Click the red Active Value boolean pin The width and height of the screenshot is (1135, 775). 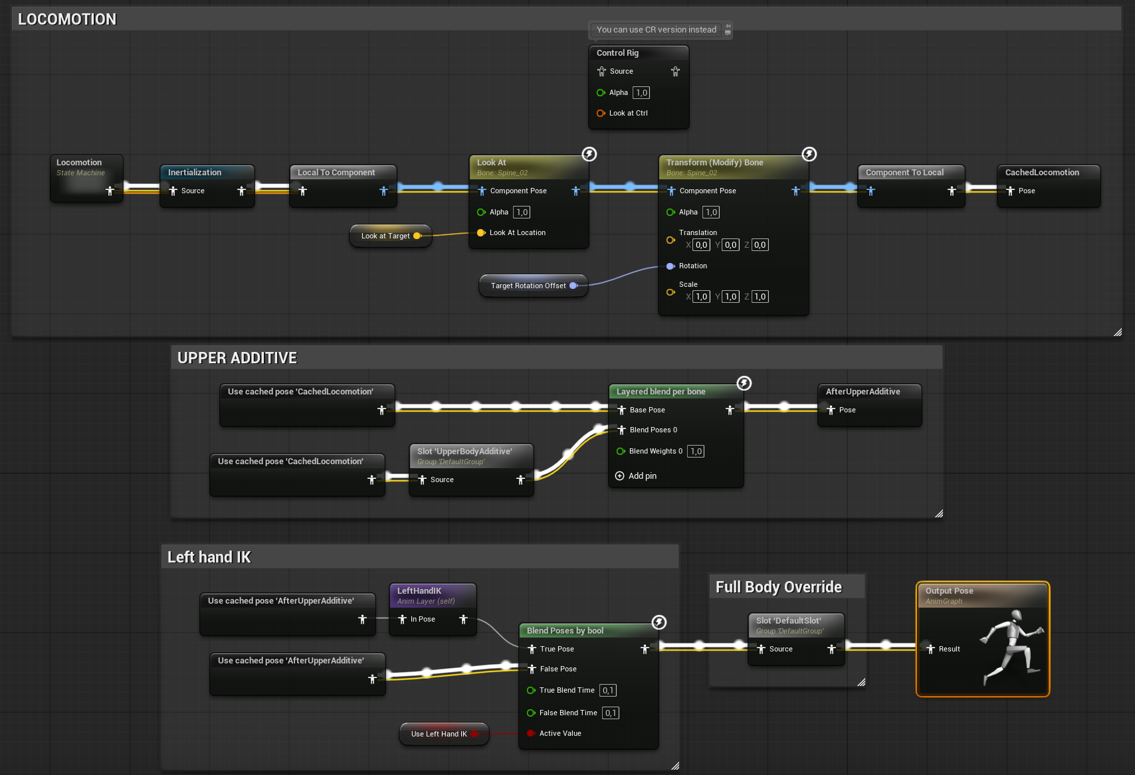point(531,733)
